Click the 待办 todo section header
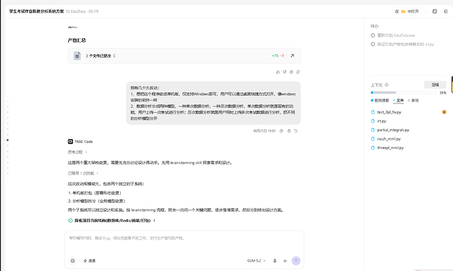Screen dimensions: 453x271 coord(374,26)
